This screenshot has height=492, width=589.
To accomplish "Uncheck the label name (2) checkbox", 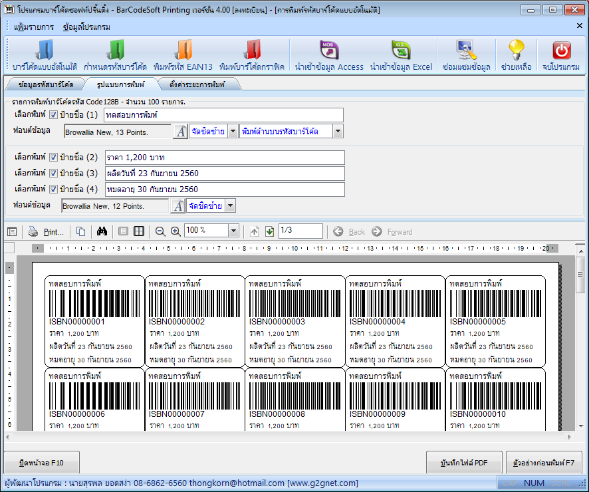I will [53, 158].
